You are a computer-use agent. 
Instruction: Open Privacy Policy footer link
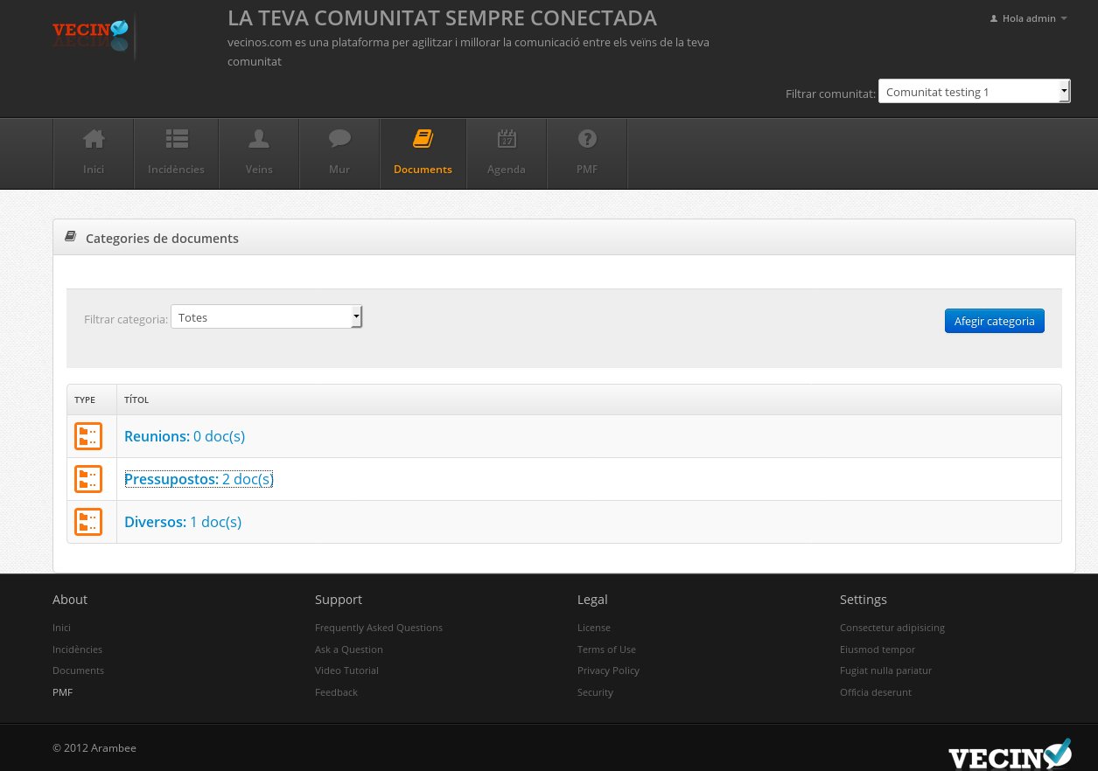tap(608, 670)
